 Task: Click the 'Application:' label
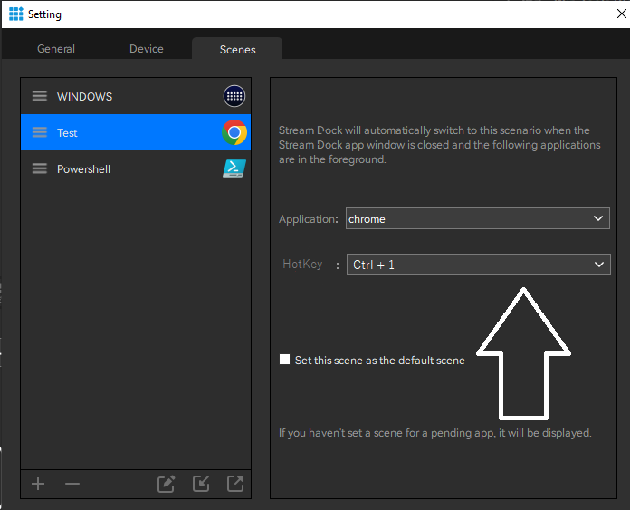pos(309,219)
